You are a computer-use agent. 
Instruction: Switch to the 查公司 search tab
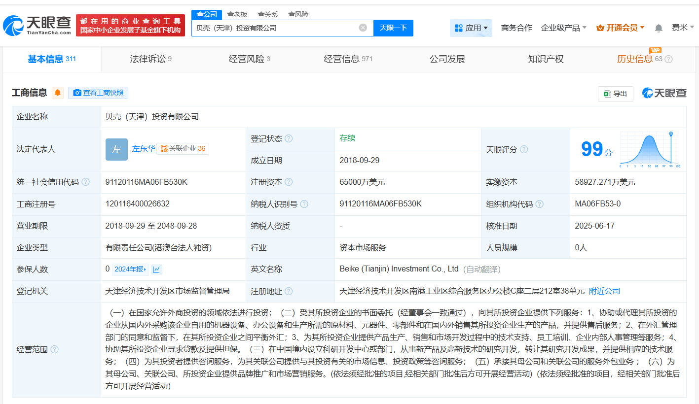(x=207, y=14)
